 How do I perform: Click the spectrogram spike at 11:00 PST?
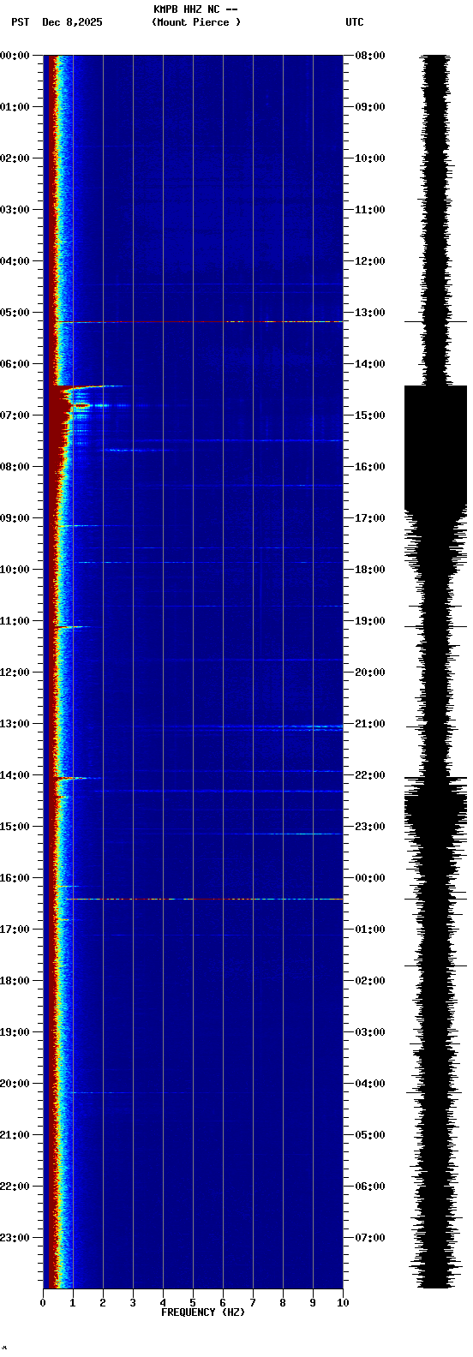coord(70,627)
